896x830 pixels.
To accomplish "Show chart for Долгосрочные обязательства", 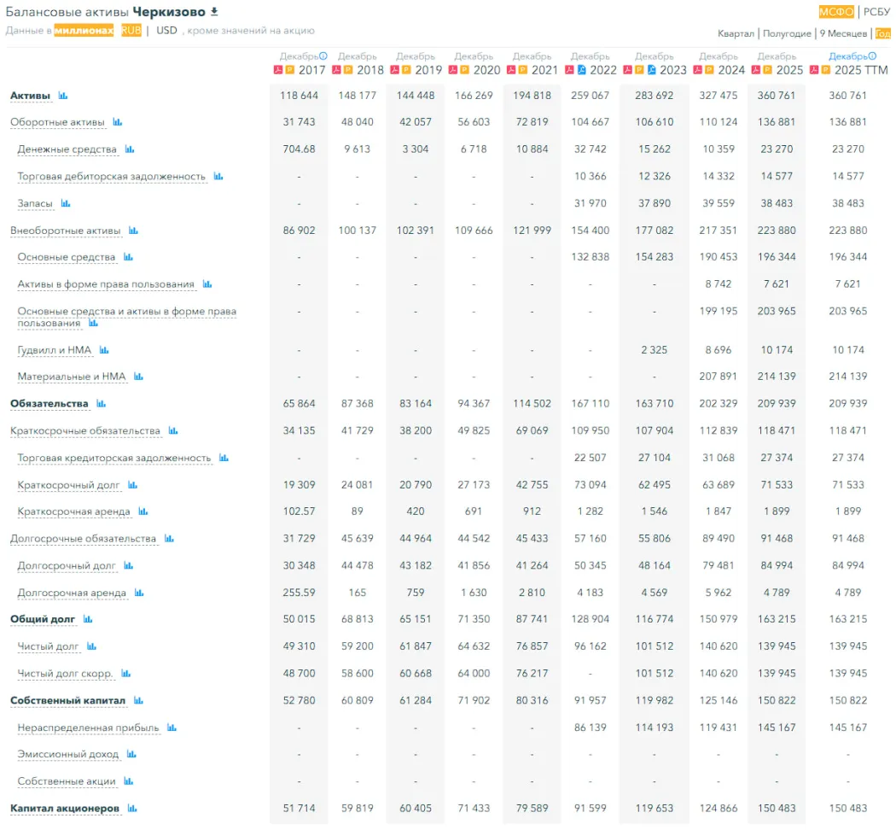I will click(x=169, y=539).
